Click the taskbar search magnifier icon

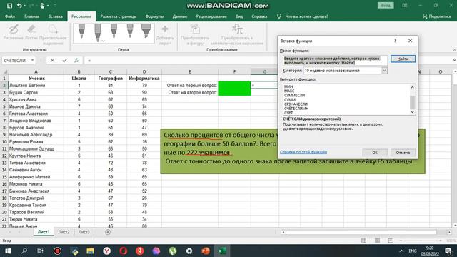(x=24, y=251)
